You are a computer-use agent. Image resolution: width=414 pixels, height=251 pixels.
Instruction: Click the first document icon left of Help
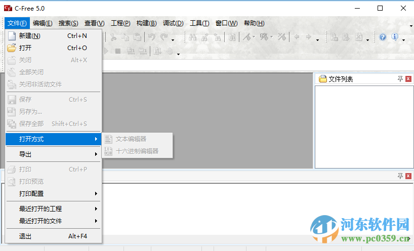point(334,37)
